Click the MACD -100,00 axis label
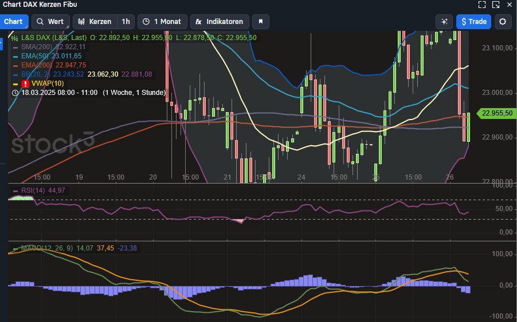 coord(502,316)
